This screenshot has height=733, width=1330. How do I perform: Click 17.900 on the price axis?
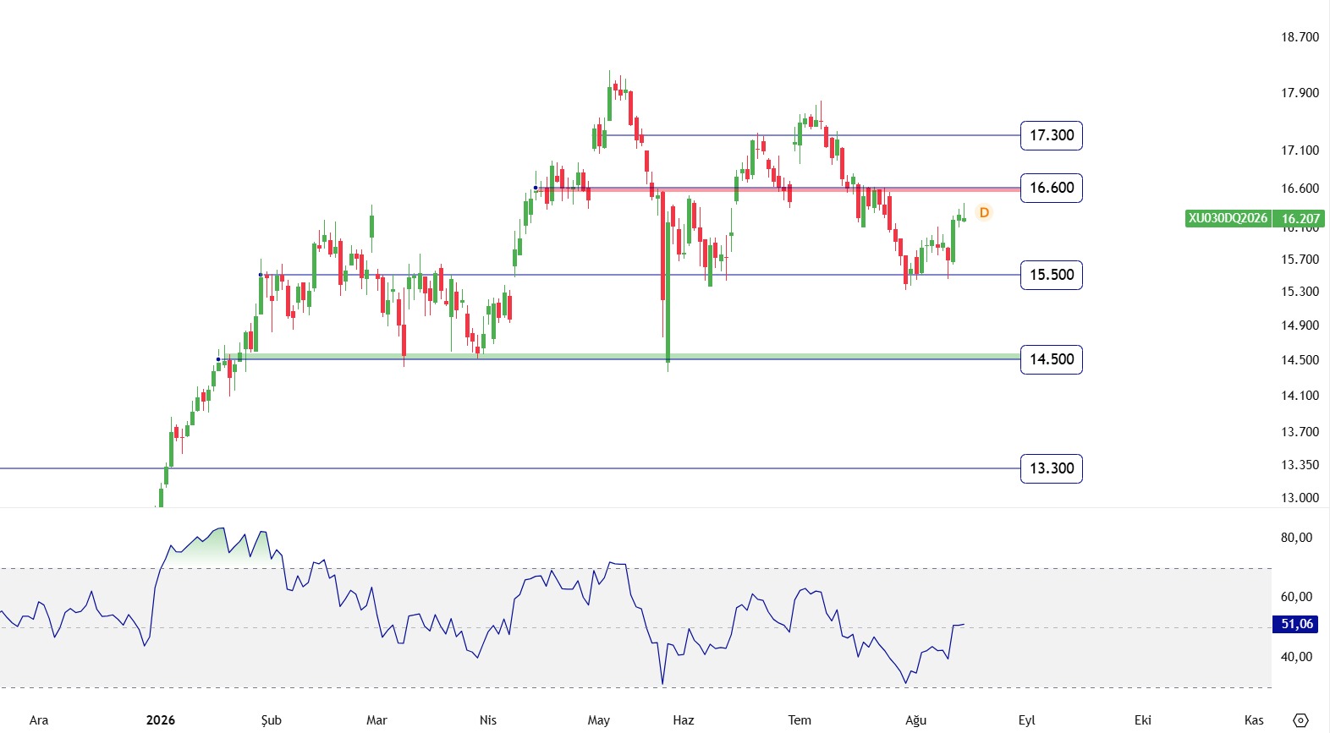[x=1300, y=93]
